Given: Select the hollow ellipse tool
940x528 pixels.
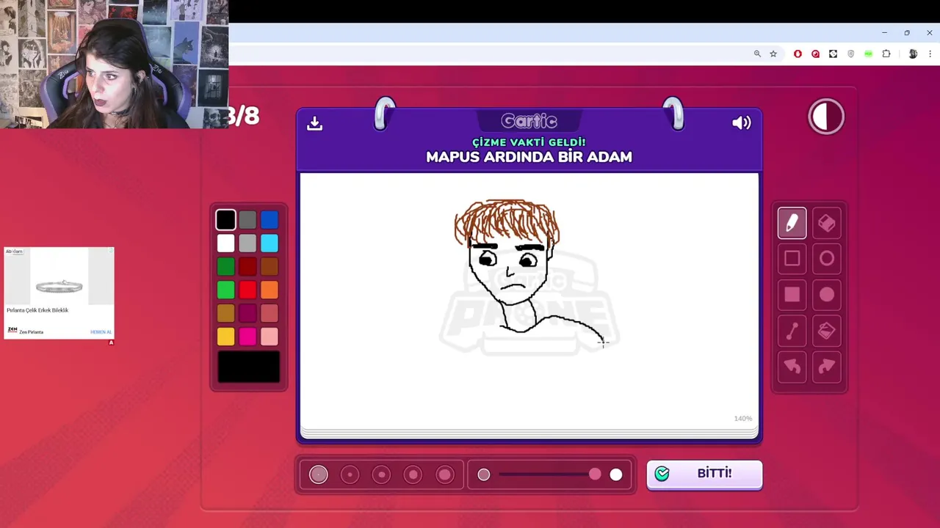Looking at the screenshot, I should (827, 258).
